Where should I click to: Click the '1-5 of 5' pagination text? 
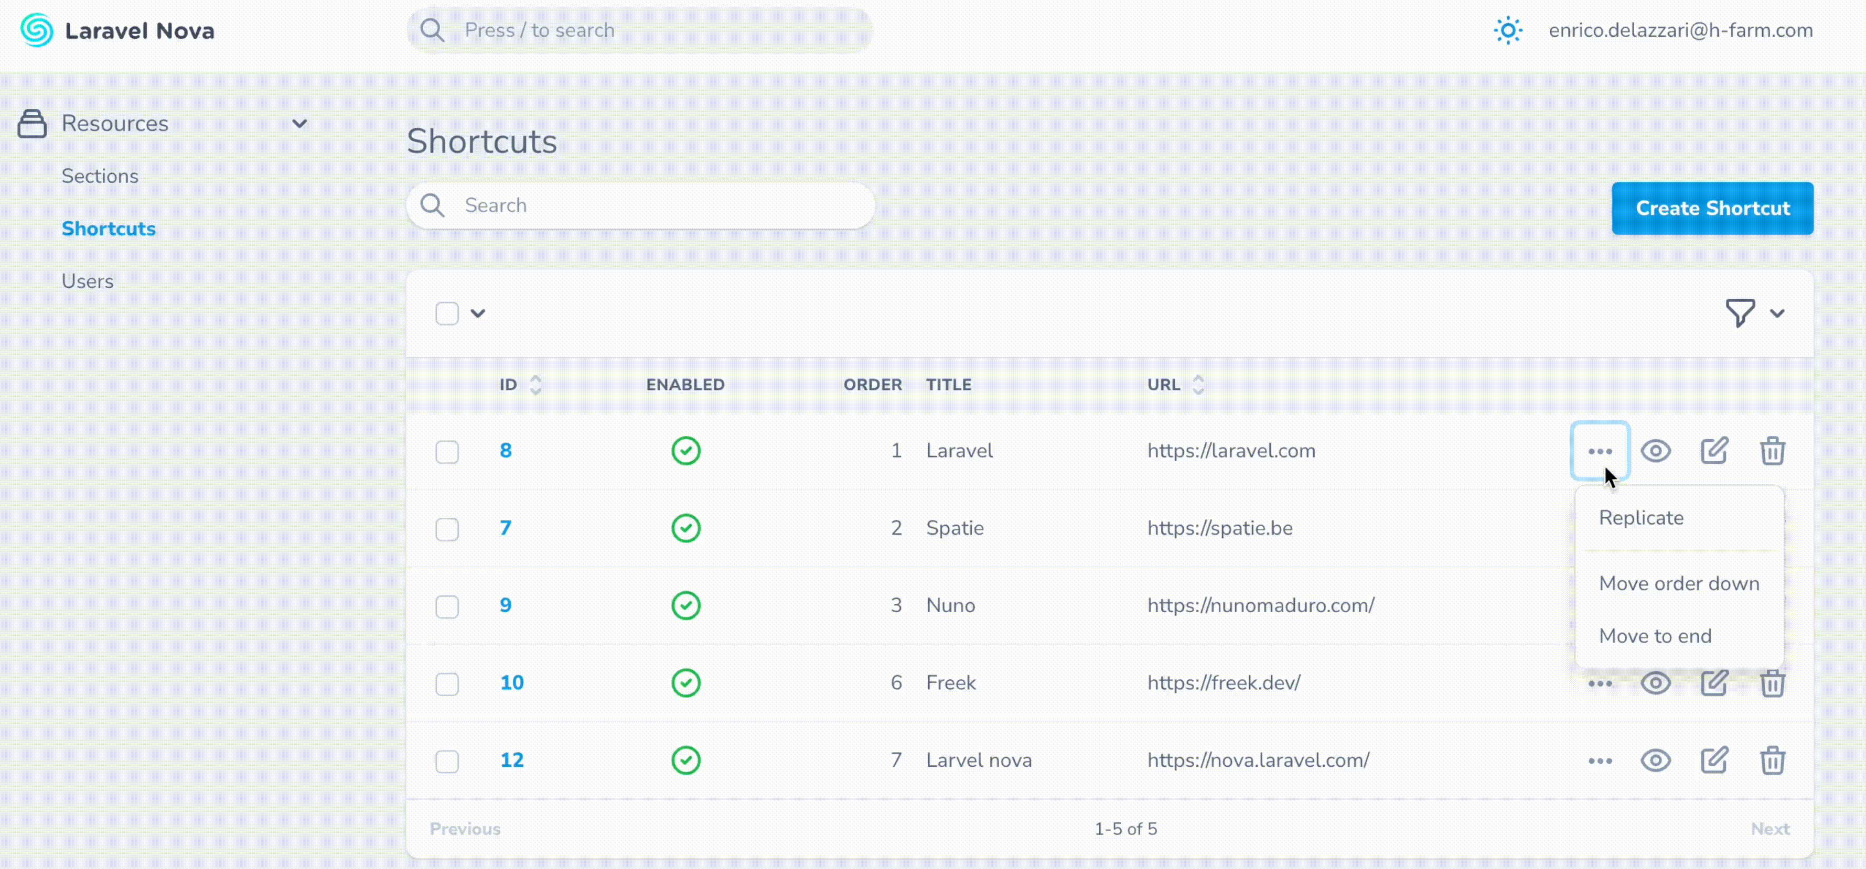click(x=1125, y=829)
